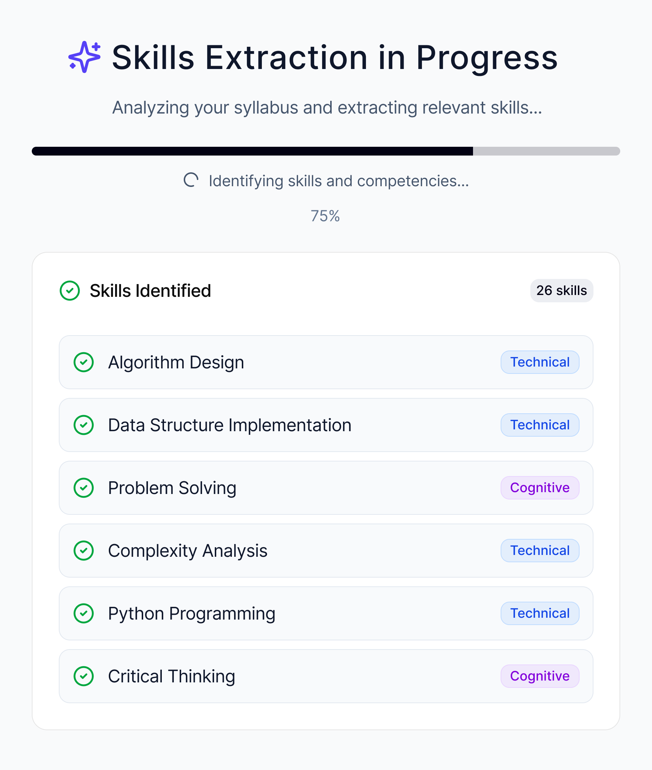Click the Technical label on Python Programming

540,613
